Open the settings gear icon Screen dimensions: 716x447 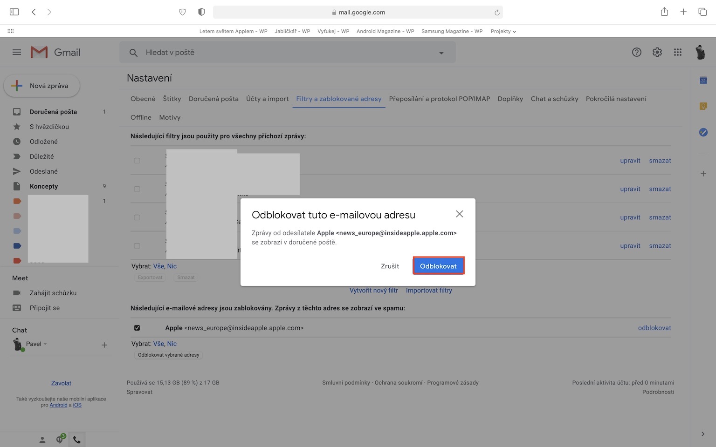pyautogui.click(x=657, y=52)
